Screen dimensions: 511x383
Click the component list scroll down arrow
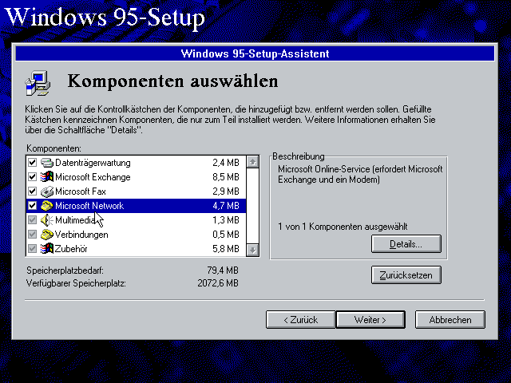[x=253, y=250]
